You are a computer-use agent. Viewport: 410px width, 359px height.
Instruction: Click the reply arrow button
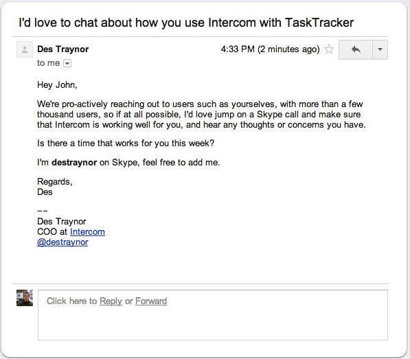[356, 49]
